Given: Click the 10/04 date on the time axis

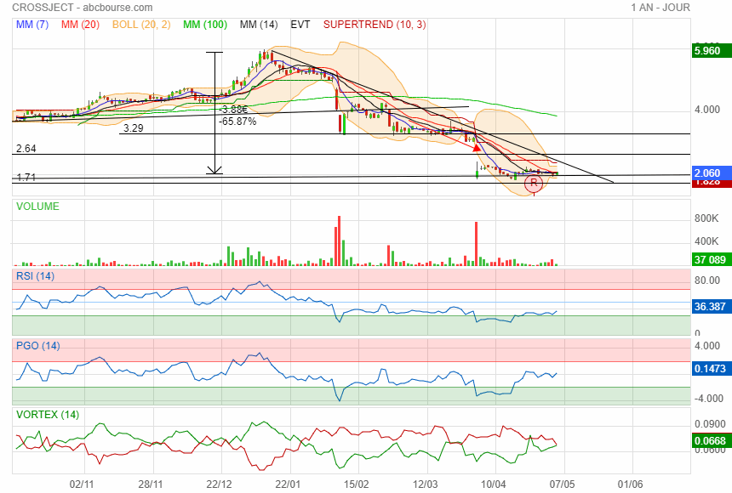Looking at the screenshot, I should click(494, 484).
